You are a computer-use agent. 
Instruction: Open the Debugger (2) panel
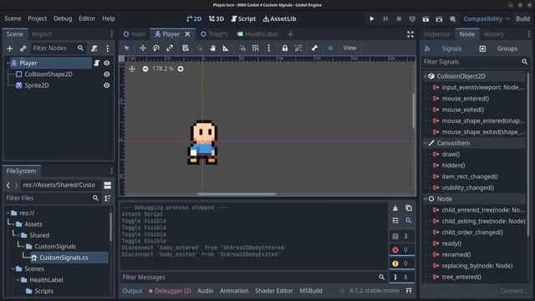point(170,291)
